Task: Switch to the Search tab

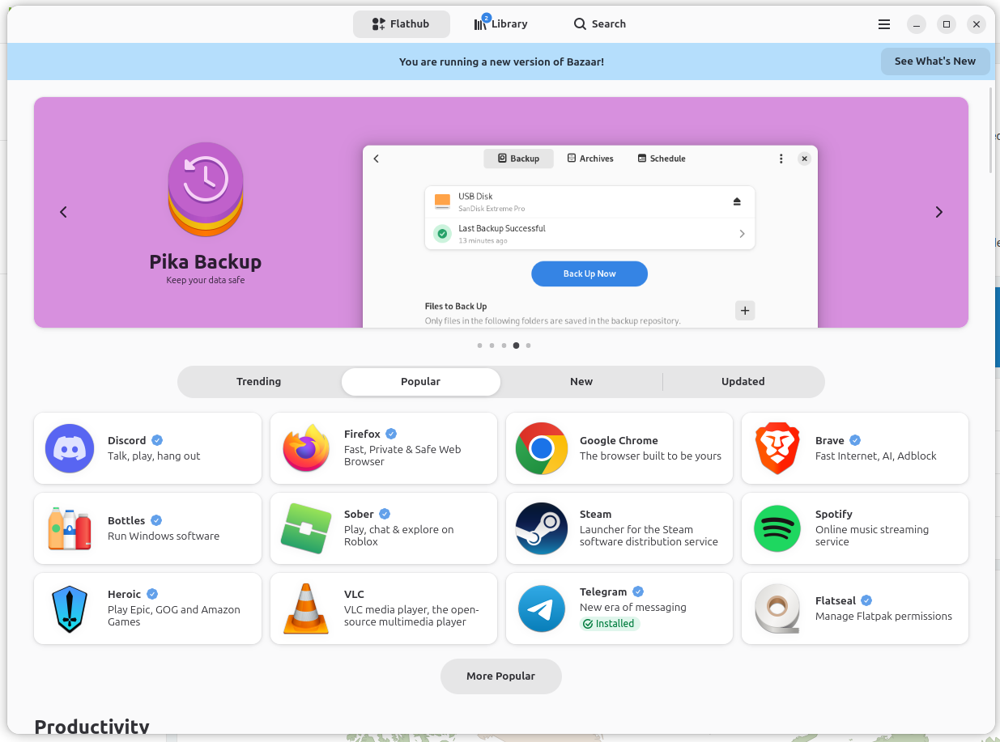Action: 600,24
